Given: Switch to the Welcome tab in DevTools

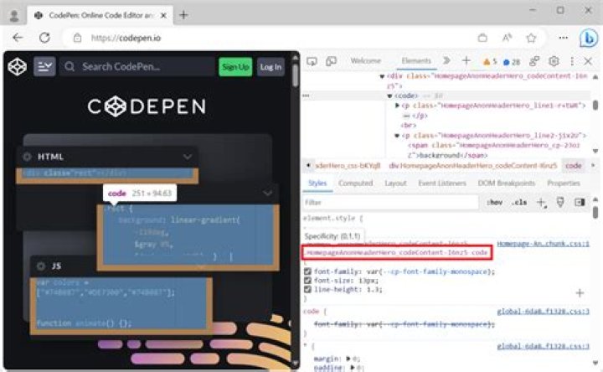Looking at the screenshot, I should (x=366, y=61).
